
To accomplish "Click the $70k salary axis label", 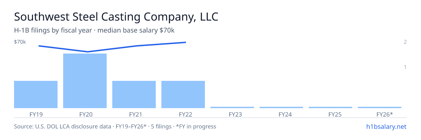I will click(20, 42).
